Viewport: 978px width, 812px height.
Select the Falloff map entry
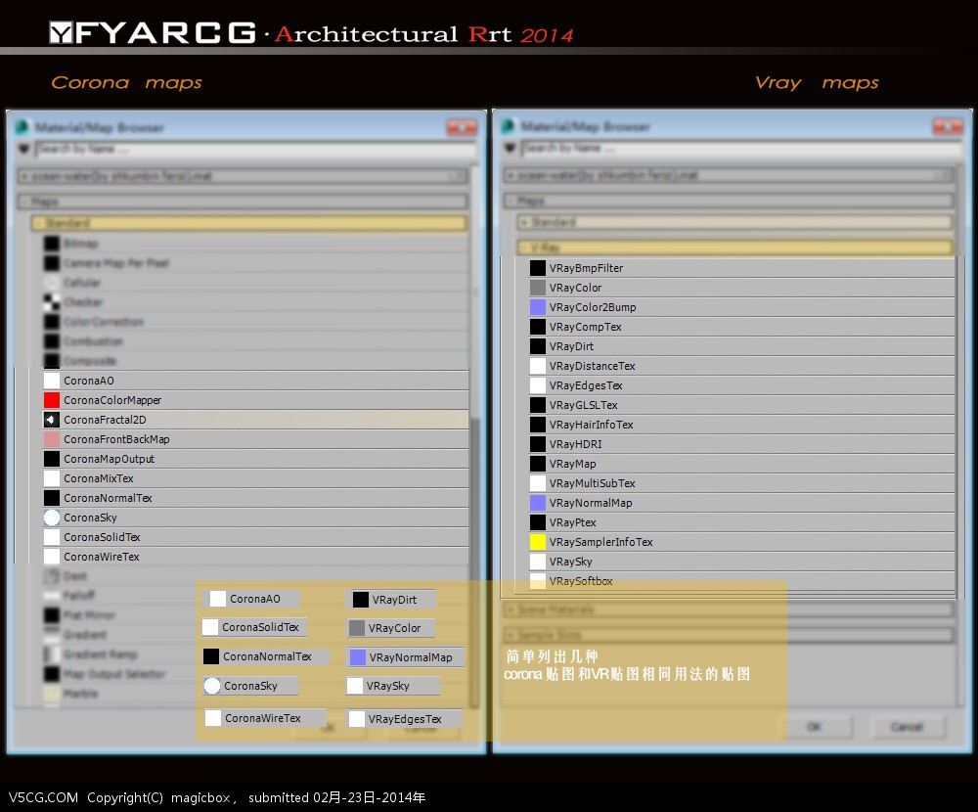pyautogui.click(x=255, y=596)
